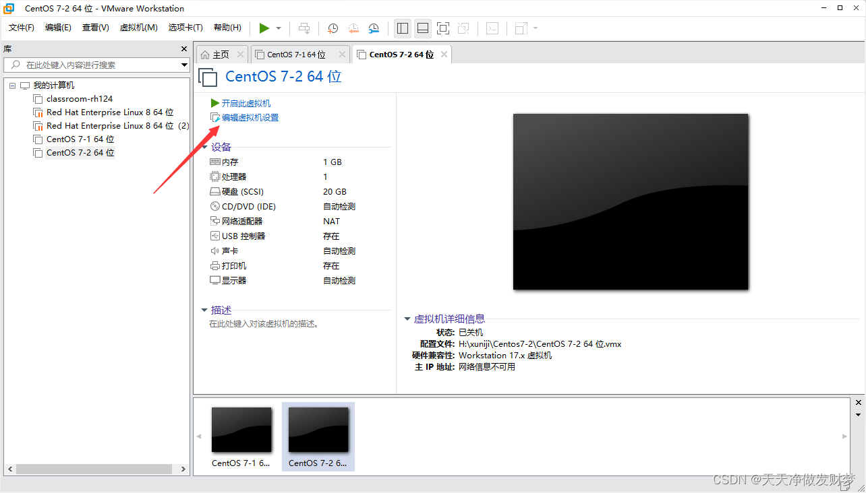Click the CD/DVD (IDE) disc icon
Screen dimensions: 866x493
click(215, 207)
